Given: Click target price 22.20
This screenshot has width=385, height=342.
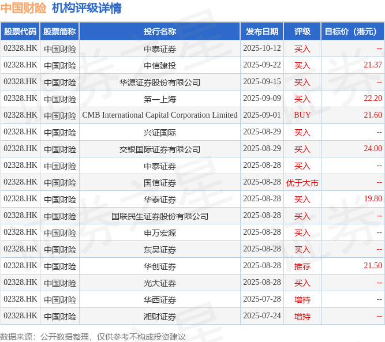Looking at the screenshot, I should pyautogui.click(x=373, y=98).
